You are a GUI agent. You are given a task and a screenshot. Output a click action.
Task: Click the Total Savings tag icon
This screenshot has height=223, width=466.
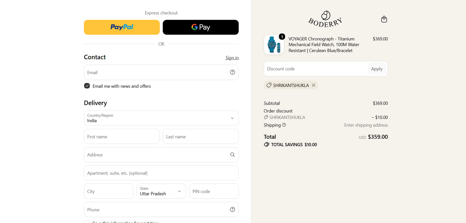[x=266, y=144]
